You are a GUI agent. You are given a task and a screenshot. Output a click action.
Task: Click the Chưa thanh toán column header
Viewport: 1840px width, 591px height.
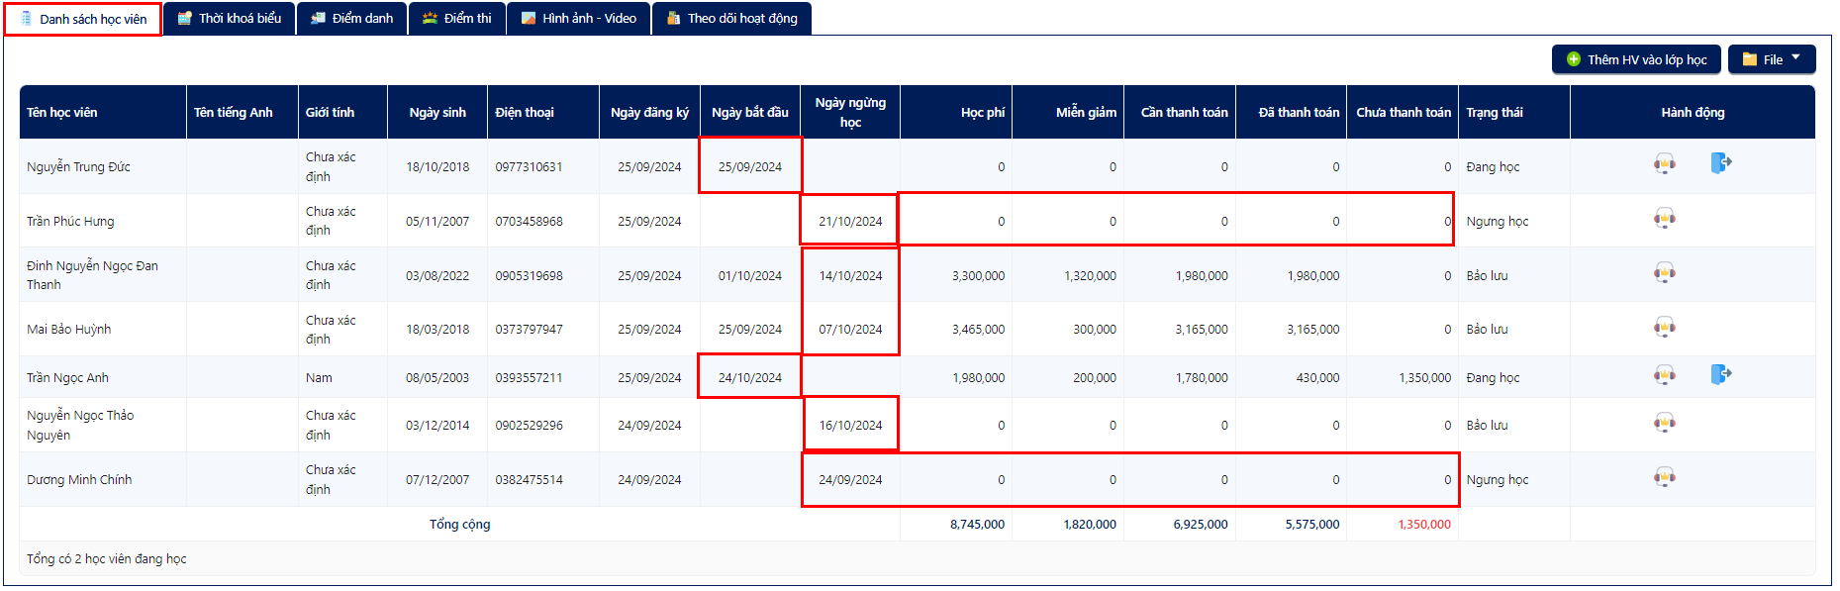(1404, 112)
